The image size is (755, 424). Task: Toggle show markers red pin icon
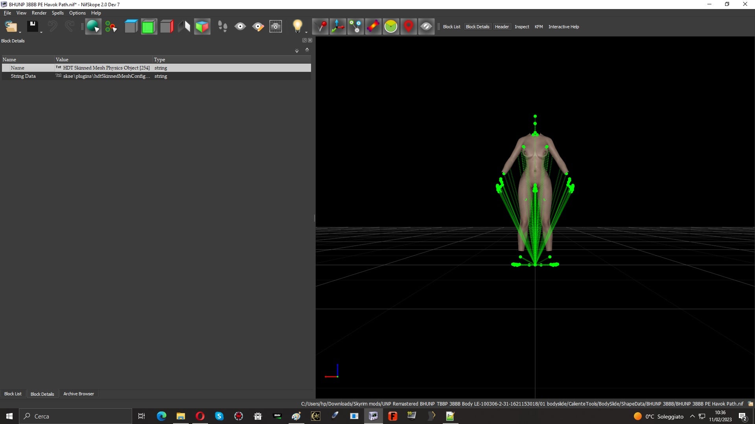tap(409, 27)
